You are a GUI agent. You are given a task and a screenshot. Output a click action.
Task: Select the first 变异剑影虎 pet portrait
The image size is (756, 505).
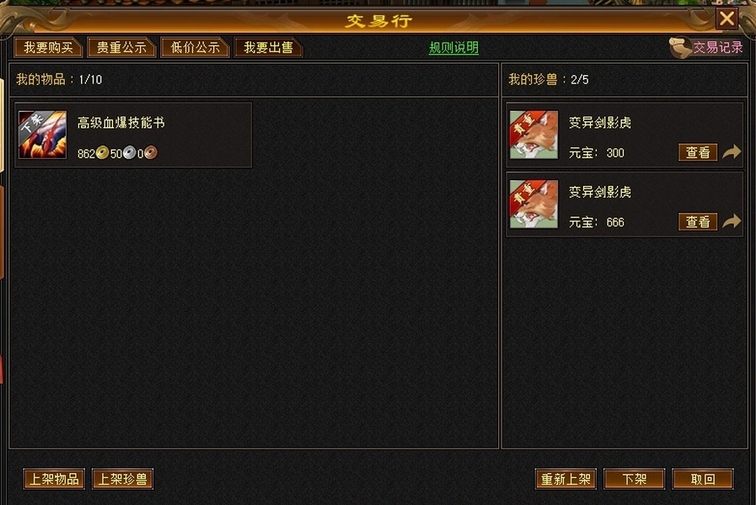pyautogui.click(x=533, y=135)
